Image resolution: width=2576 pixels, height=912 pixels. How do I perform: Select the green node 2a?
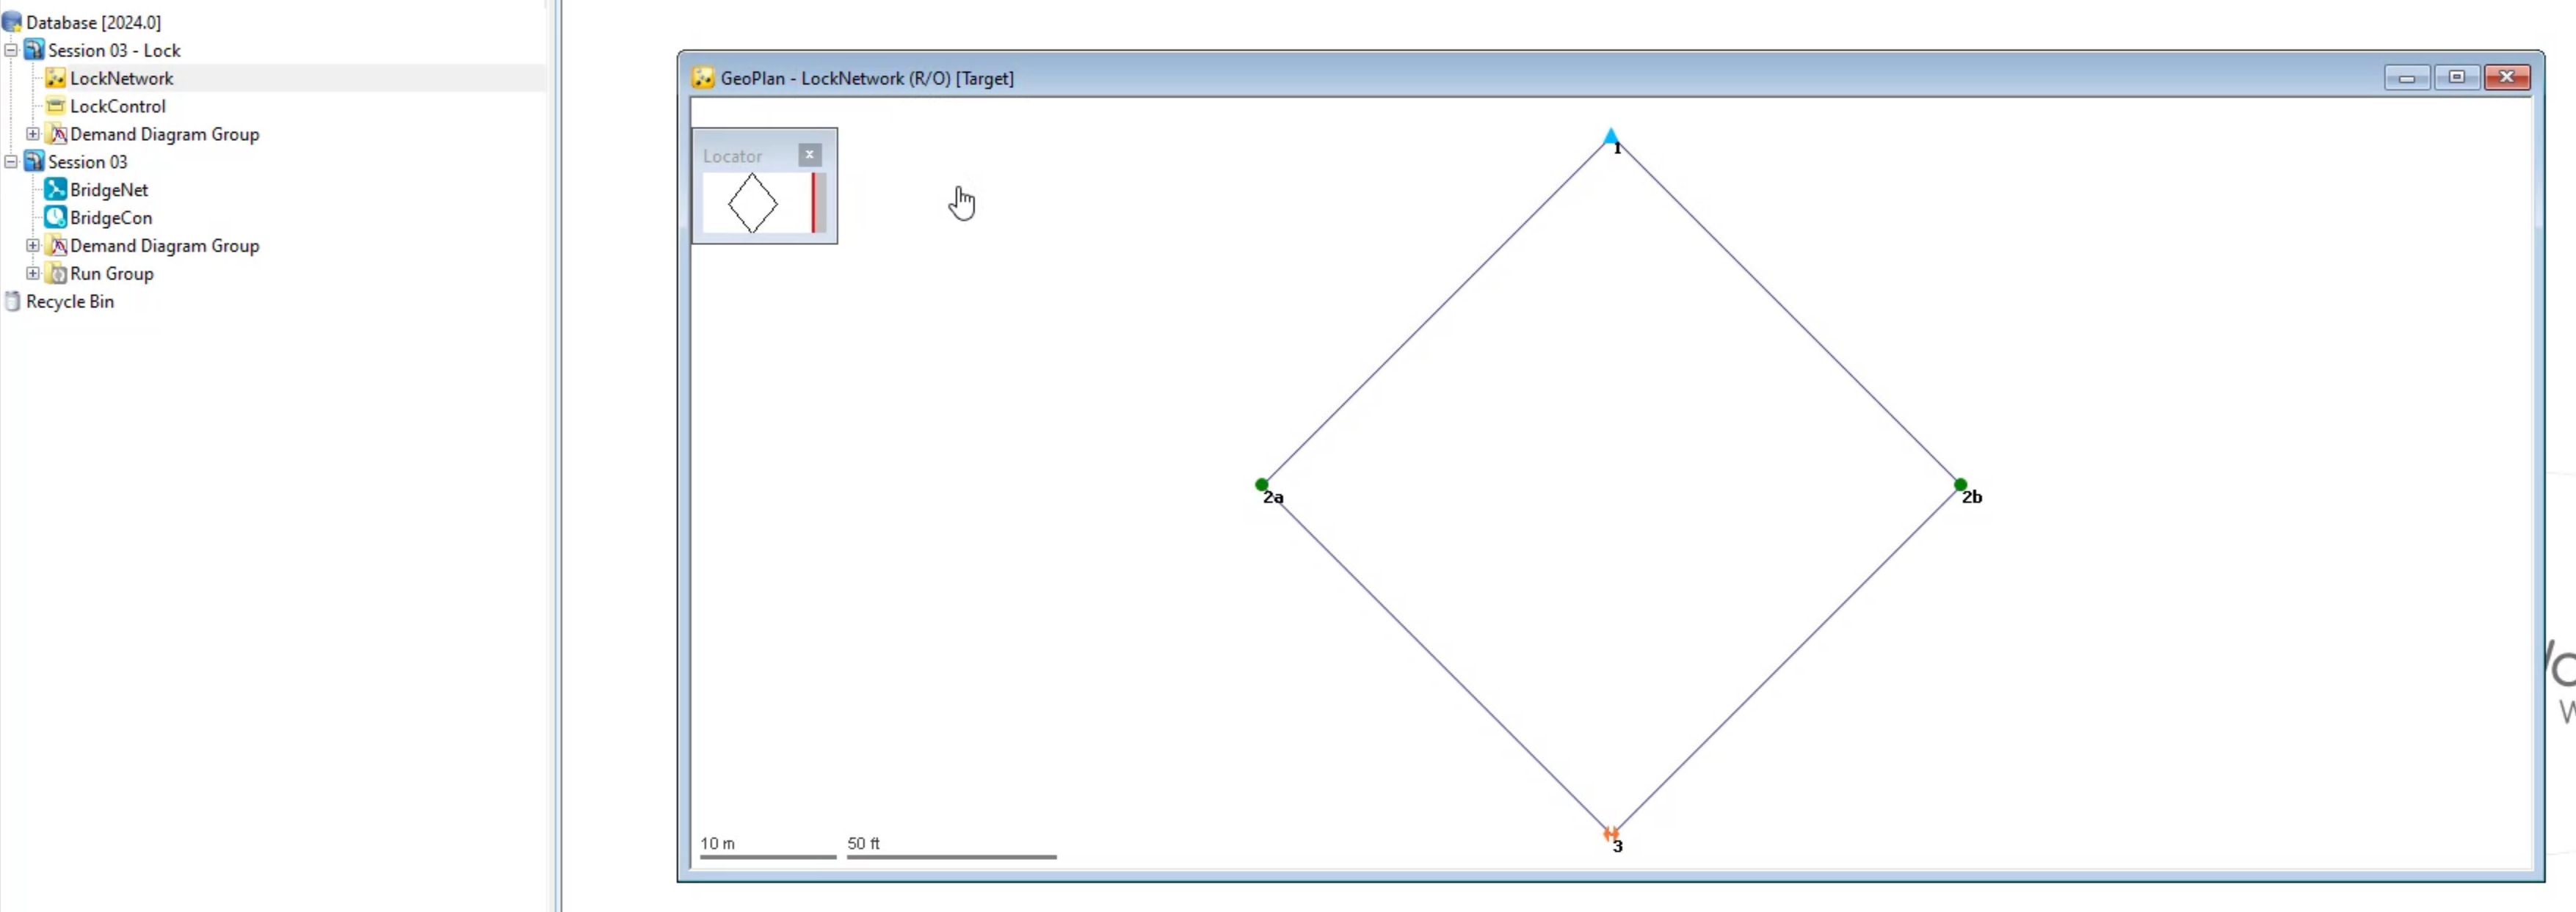pos(1262,484)
